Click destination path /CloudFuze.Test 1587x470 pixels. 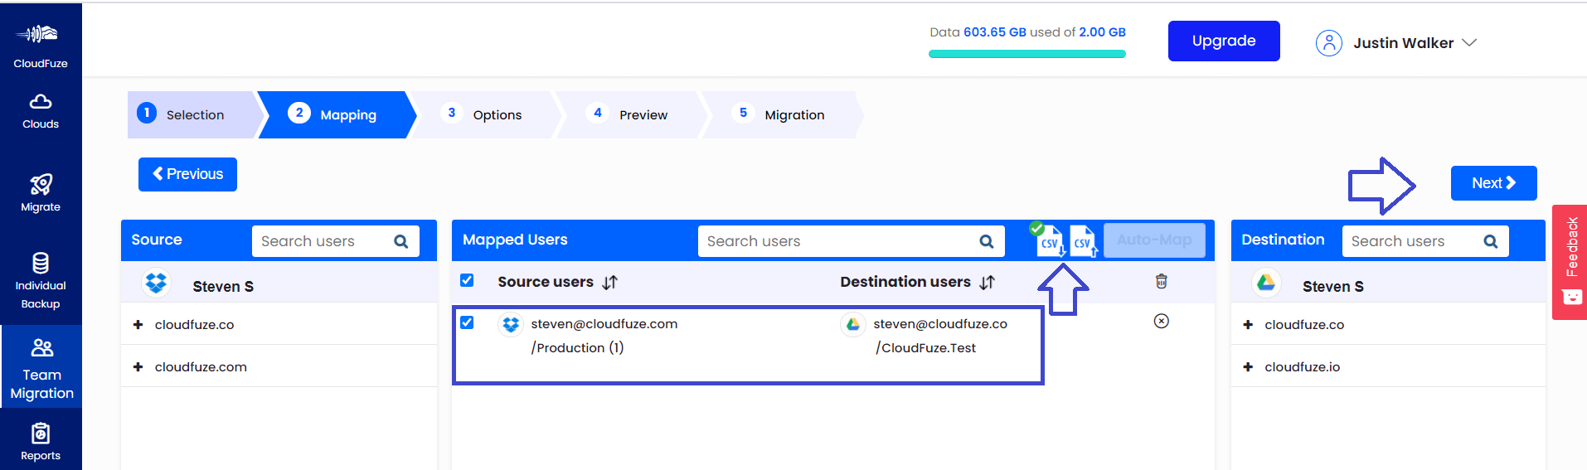(925, 348)
